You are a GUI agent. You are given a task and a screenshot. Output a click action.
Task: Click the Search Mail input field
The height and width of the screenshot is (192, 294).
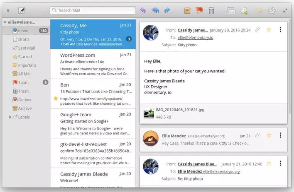point(93,10)
